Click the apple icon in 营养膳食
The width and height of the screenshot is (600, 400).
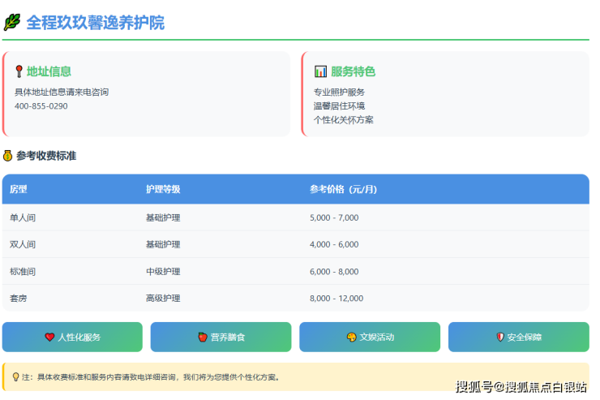[x=203, y=338]
